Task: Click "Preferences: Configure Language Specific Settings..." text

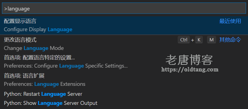Action: [66, 66]
